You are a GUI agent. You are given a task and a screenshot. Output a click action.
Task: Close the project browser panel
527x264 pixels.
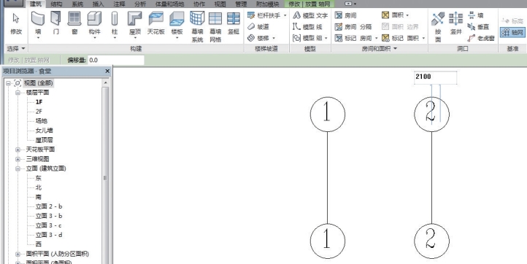coord(107,71)
